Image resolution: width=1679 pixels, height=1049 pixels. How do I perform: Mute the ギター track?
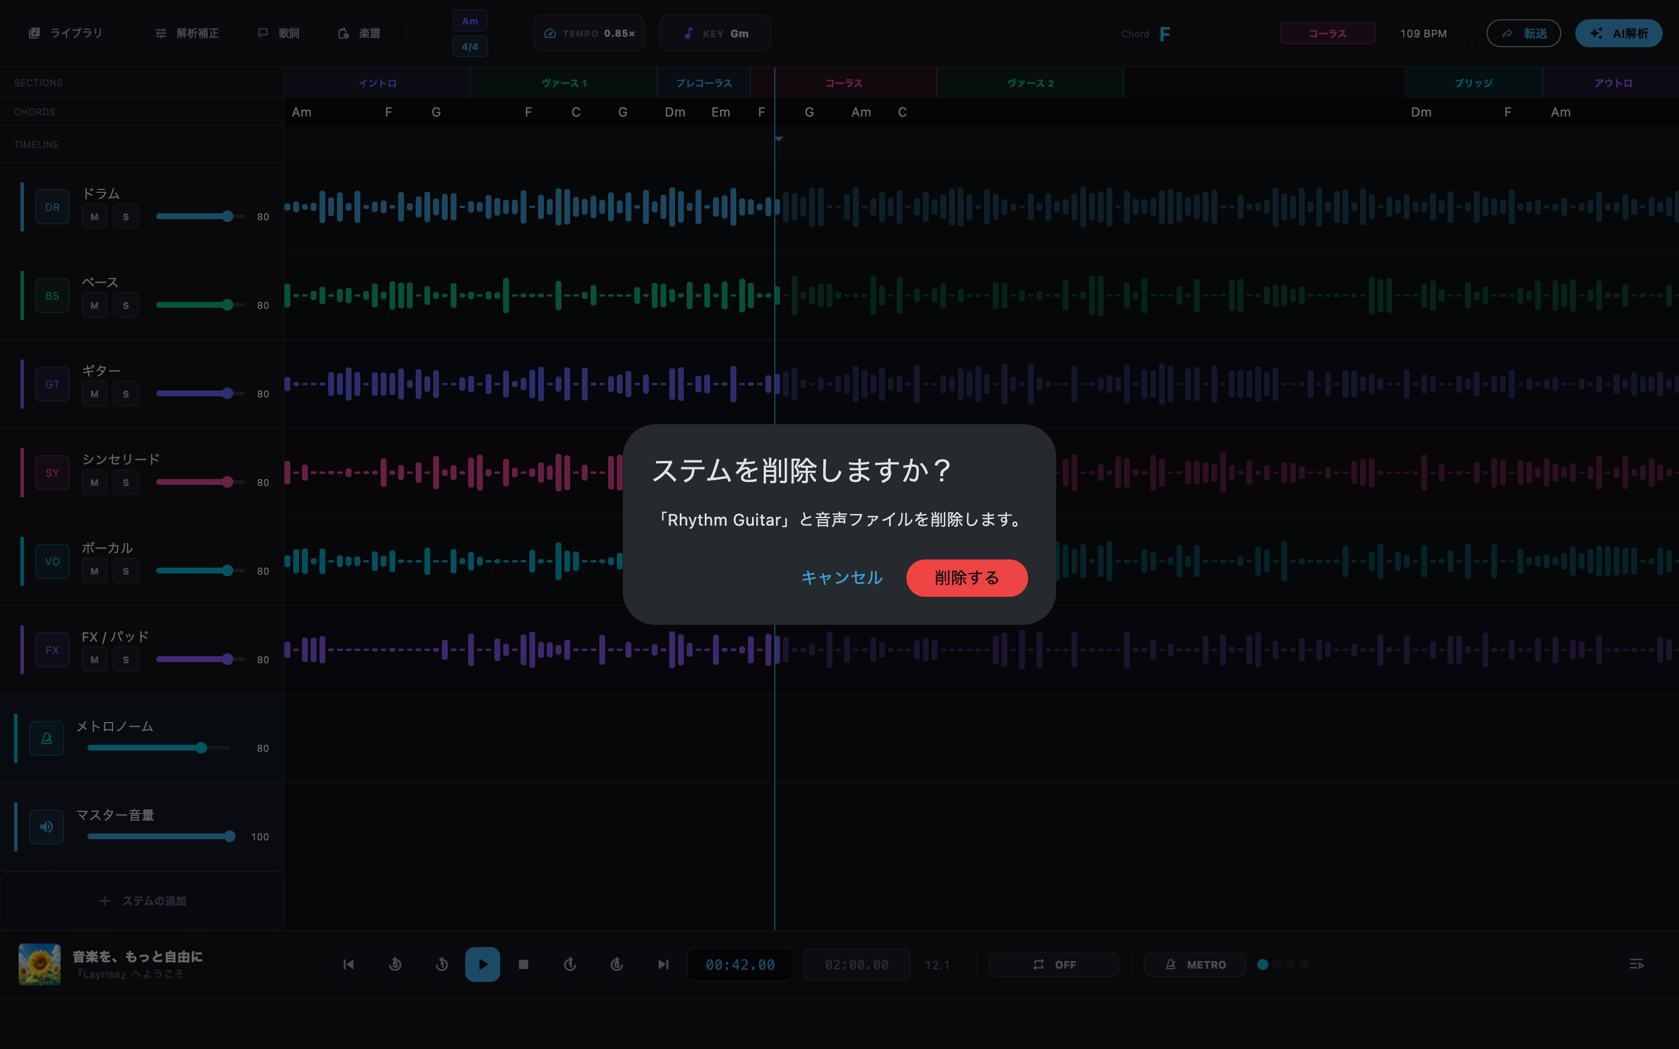pyautogui.click(x=94, y=394)
